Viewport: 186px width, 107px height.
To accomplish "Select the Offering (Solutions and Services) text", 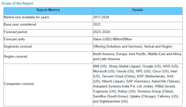I will [118, 47].
